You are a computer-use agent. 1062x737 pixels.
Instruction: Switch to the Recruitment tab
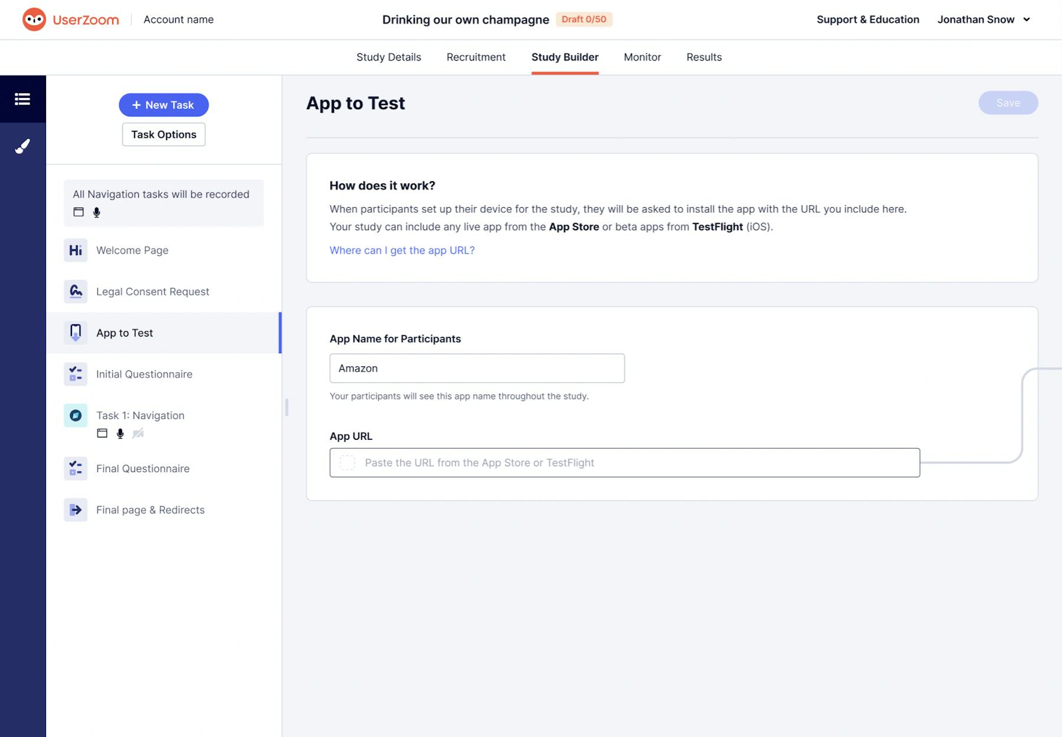pos(476,57)
